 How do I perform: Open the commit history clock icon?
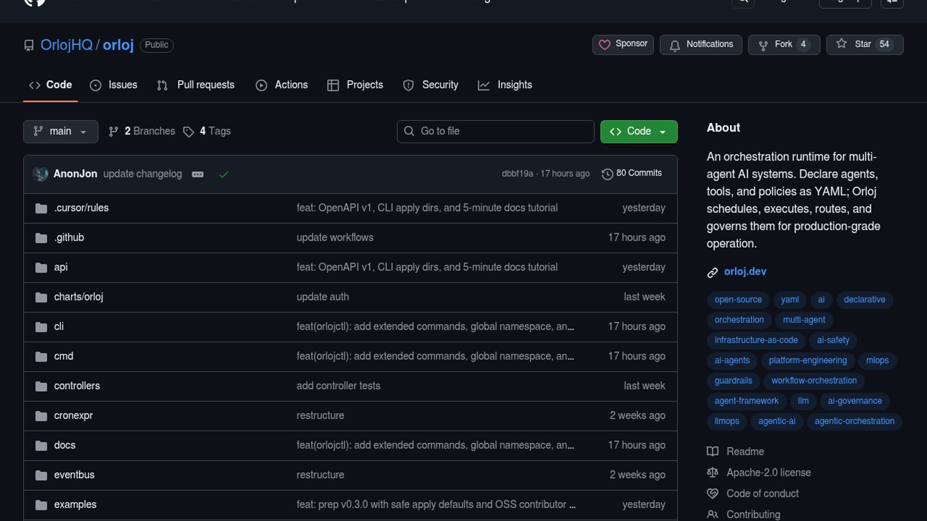607,174
